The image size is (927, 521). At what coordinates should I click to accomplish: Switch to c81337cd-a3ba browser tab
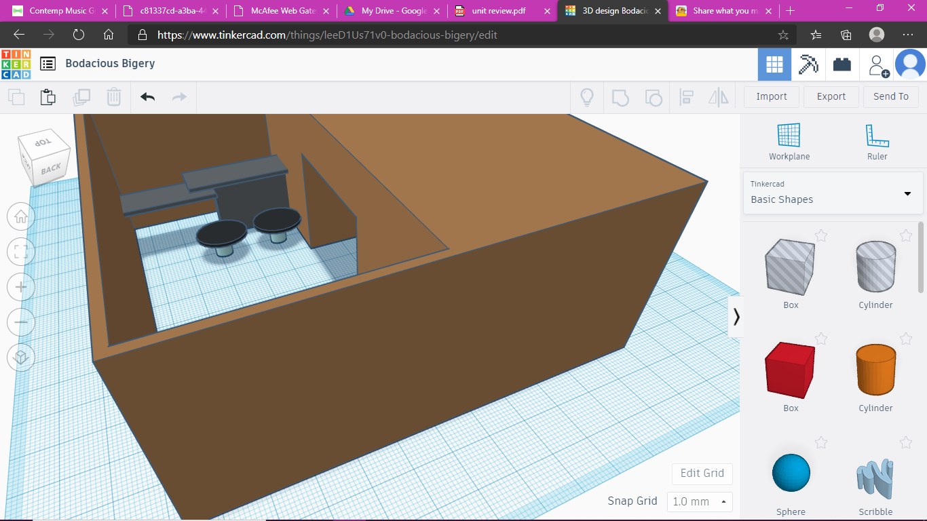(172, 11)
